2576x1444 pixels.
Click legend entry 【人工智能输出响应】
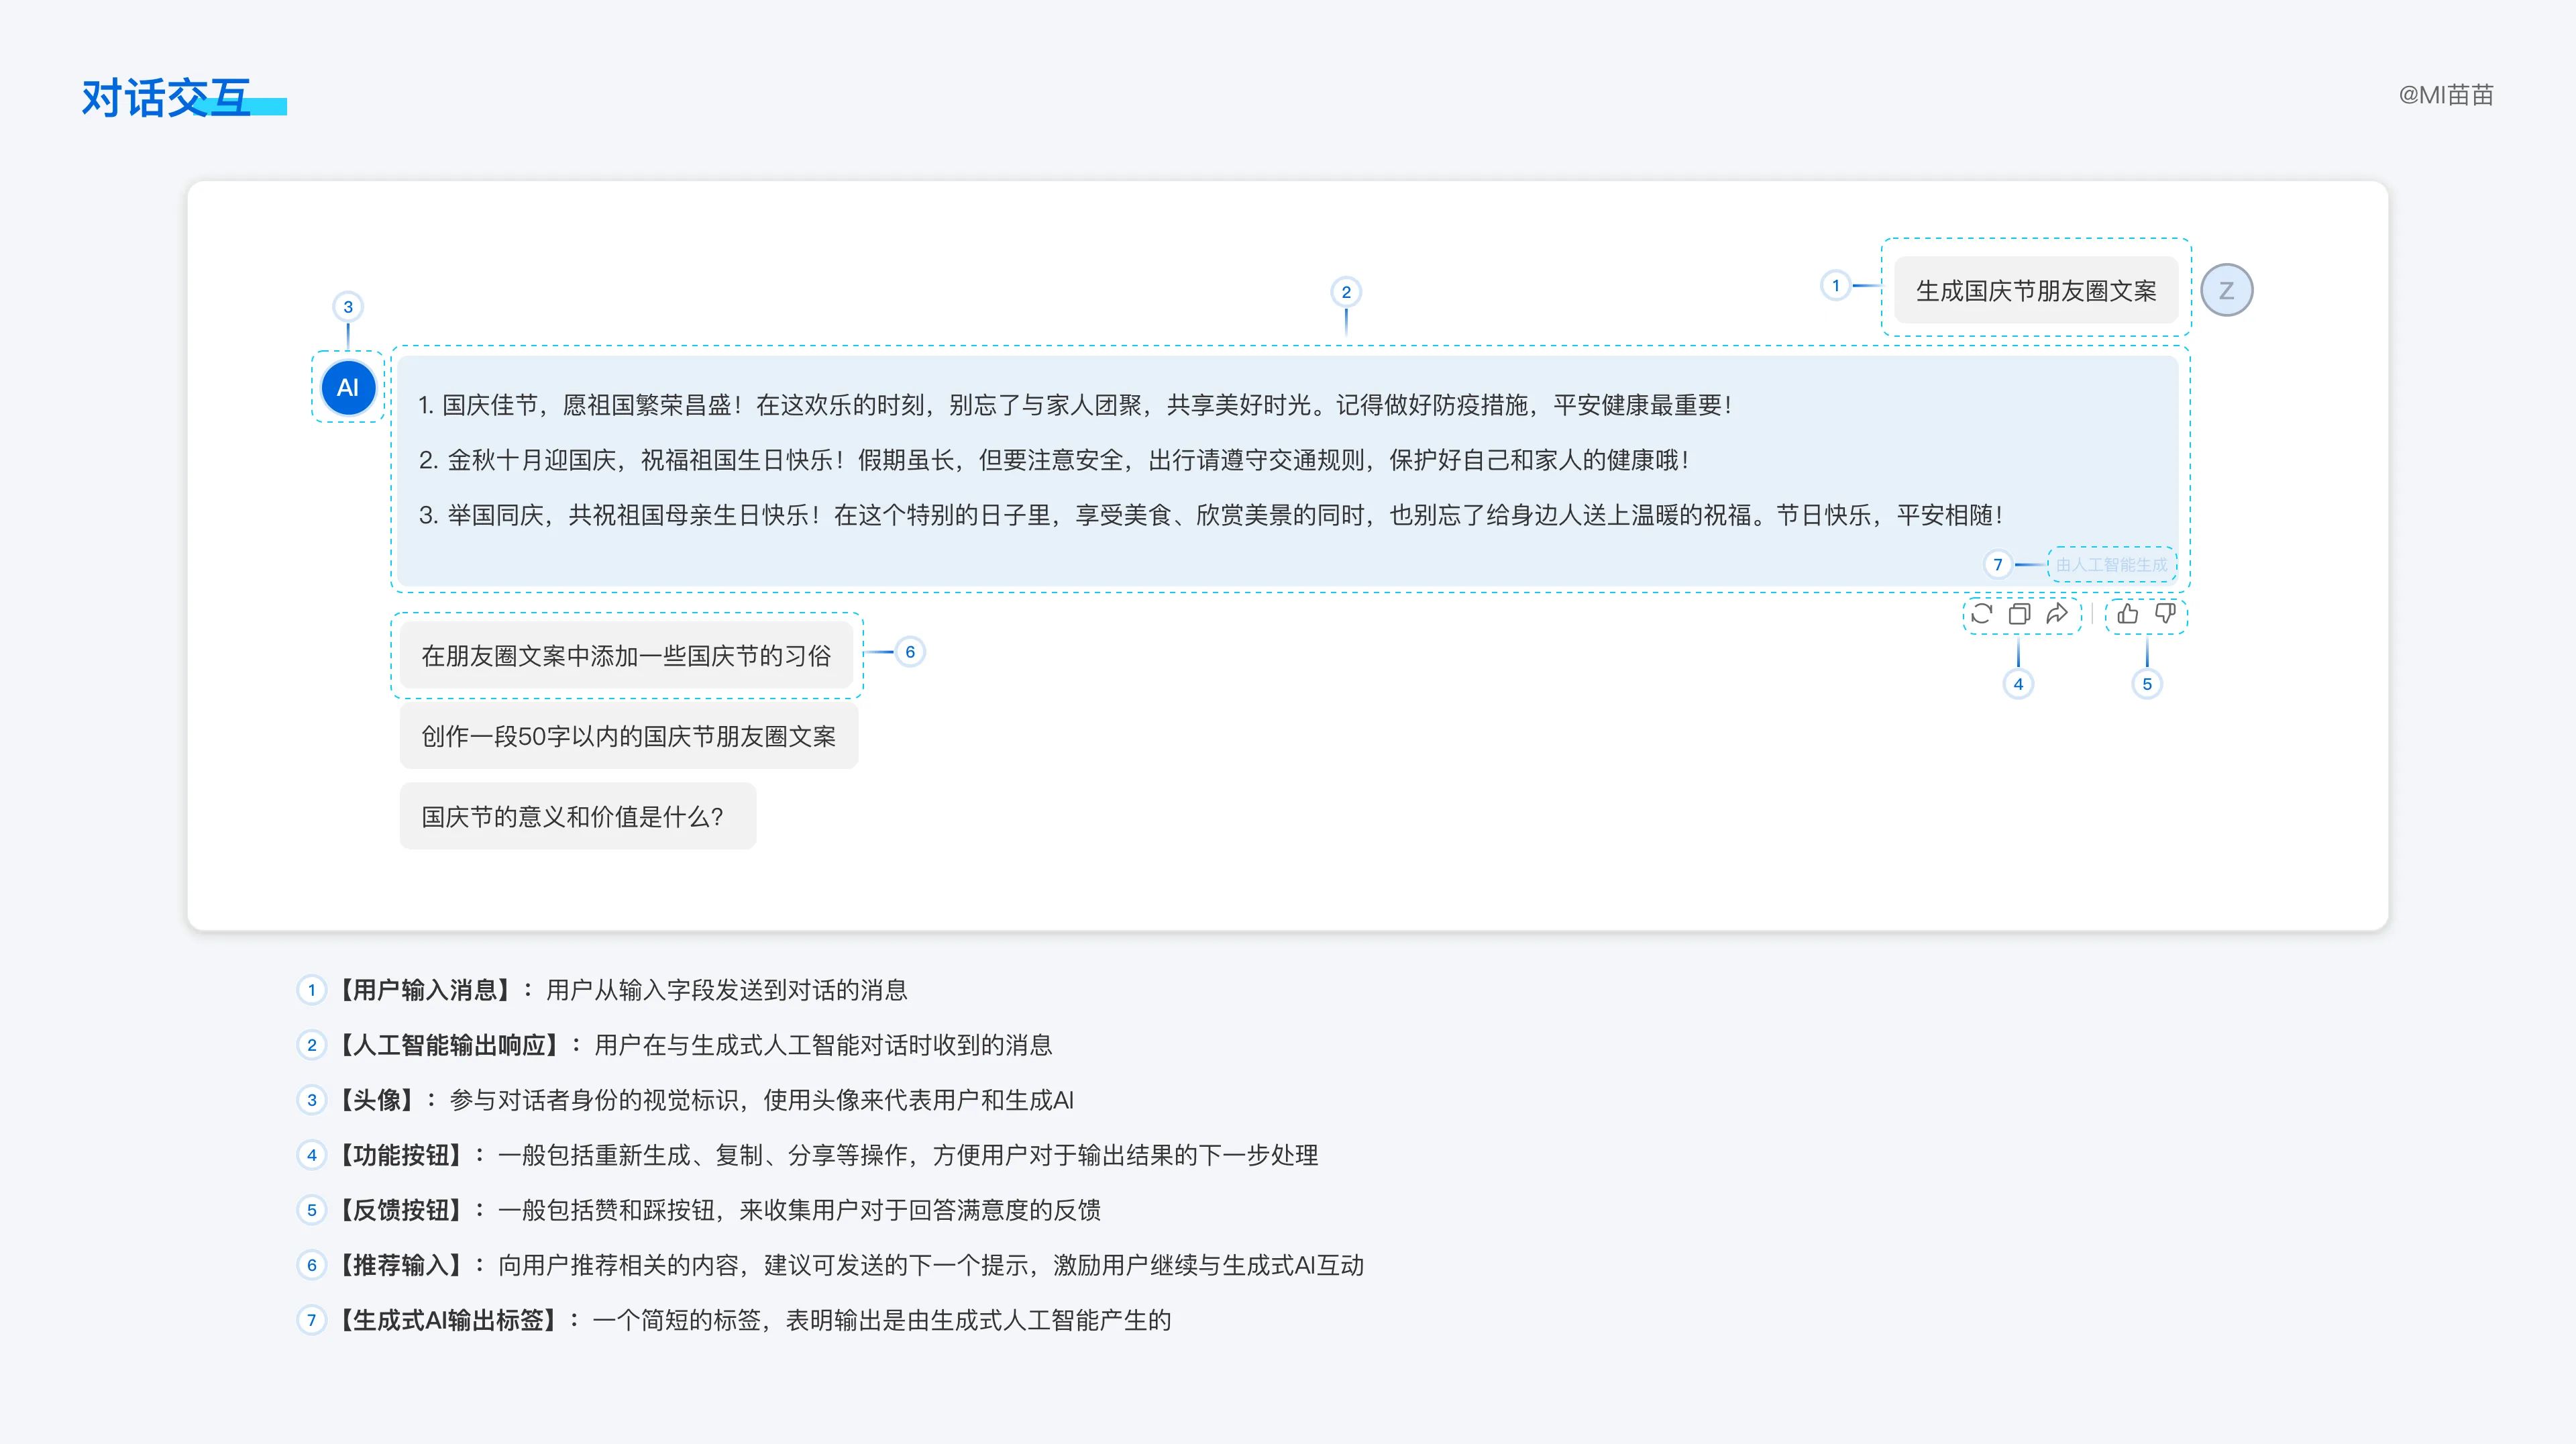(675, 1045)
